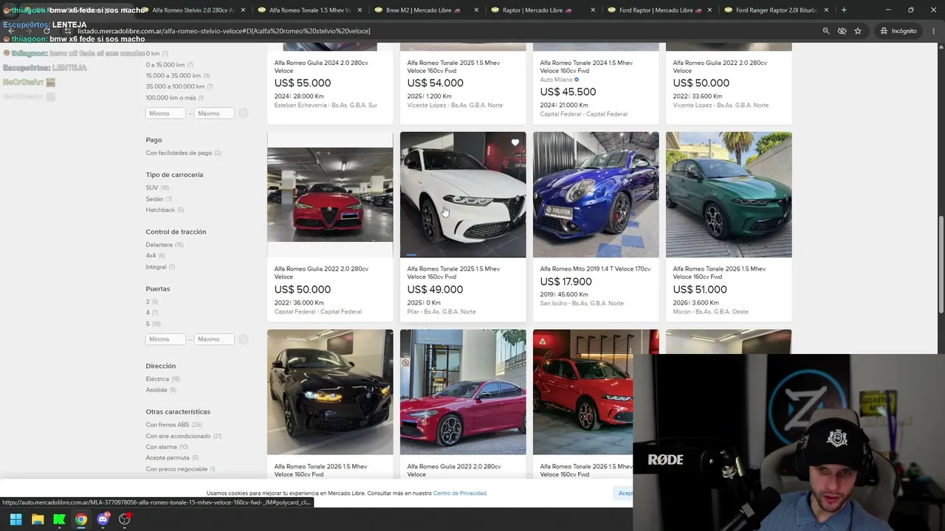Click the Puertas Mínimo input field
Screen dimensions: 945x531
click(x=165, y=339)
